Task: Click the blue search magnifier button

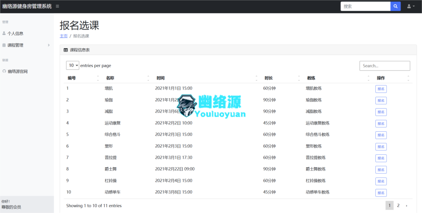Action: 395,6
